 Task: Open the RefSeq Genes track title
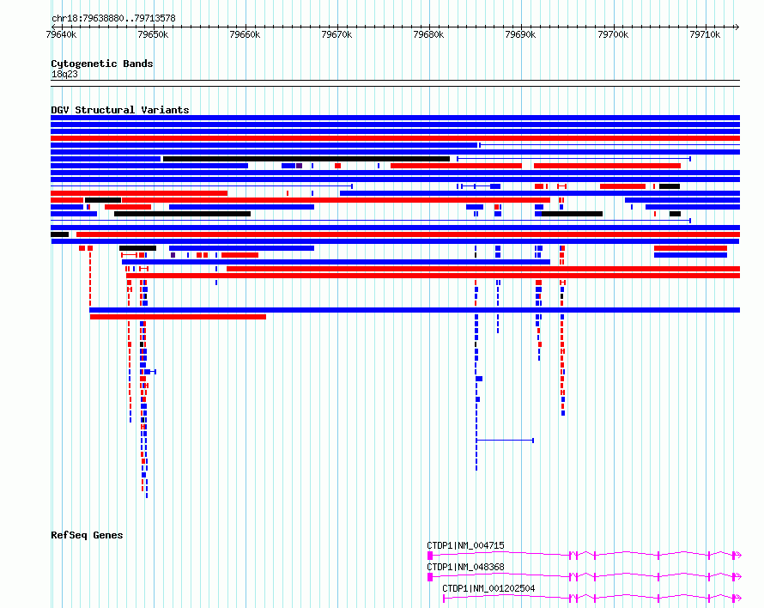tap(87, 535)
